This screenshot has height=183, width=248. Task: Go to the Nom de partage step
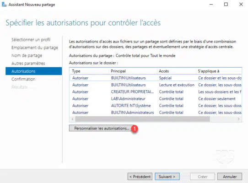point(27,55)
